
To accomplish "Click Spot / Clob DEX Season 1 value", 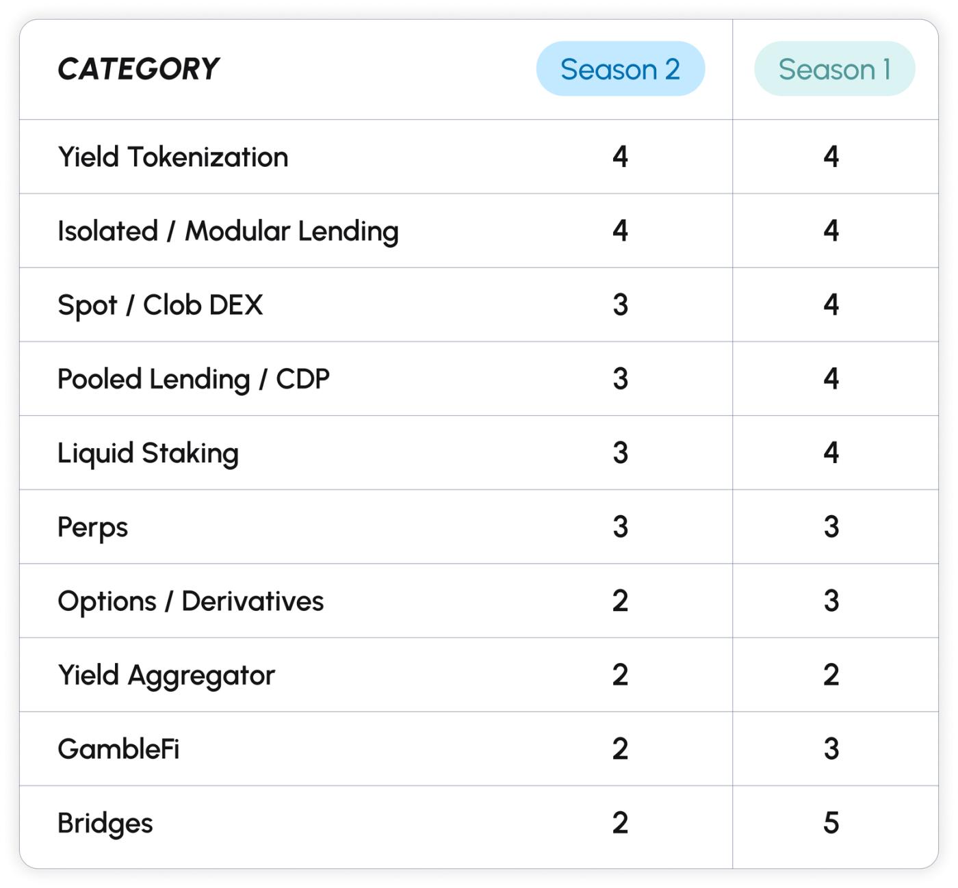I will pyautogui.click(x=831, y=305).
